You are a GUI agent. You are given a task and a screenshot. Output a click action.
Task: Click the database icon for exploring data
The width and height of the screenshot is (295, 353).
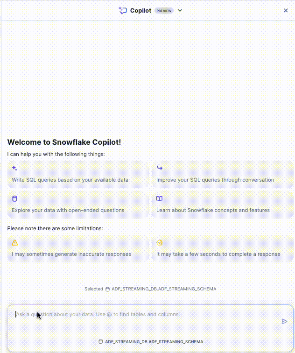point(15,198)
